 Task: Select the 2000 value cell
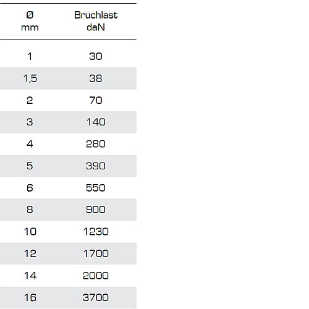96,276
